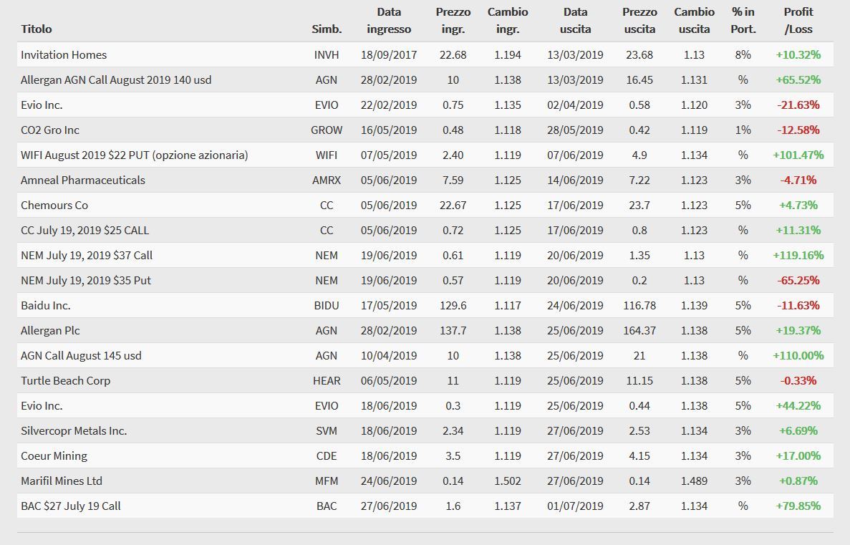This screenshot has width=850, height=545.
Task: Select NEM July 19, 2019 $35 Put title
Action: coord(86,280)
